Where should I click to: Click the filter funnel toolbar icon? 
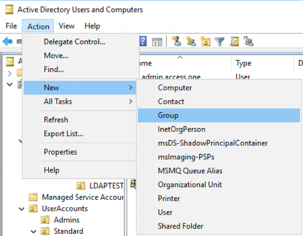click(x=220, y=42)
